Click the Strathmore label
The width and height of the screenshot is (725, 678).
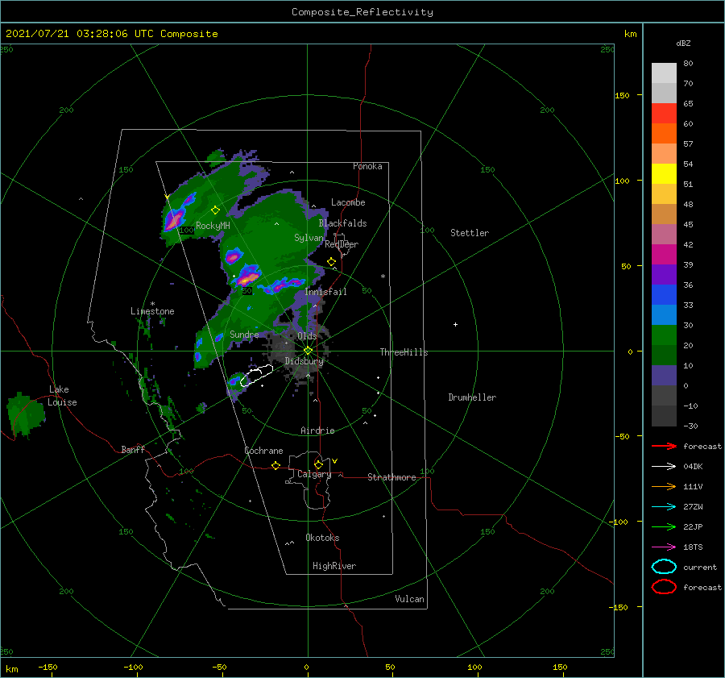[x=391, y=477]
